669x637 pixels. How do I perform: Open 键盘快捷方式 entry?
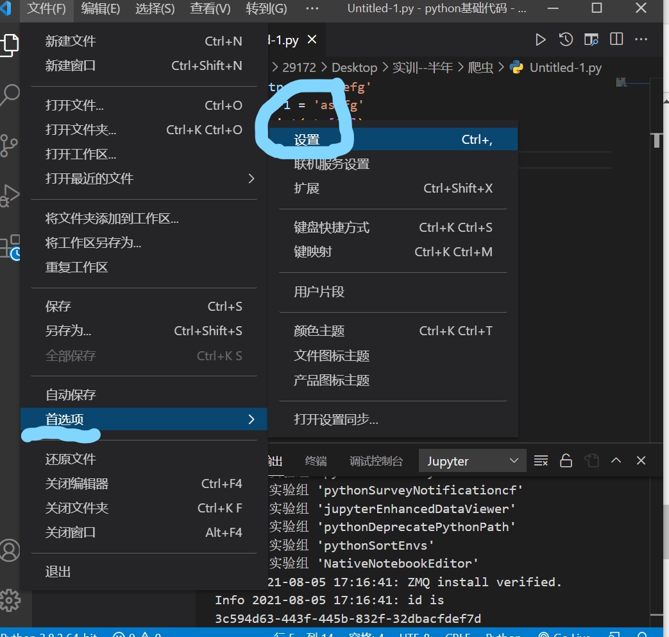[x=393, y=227]
